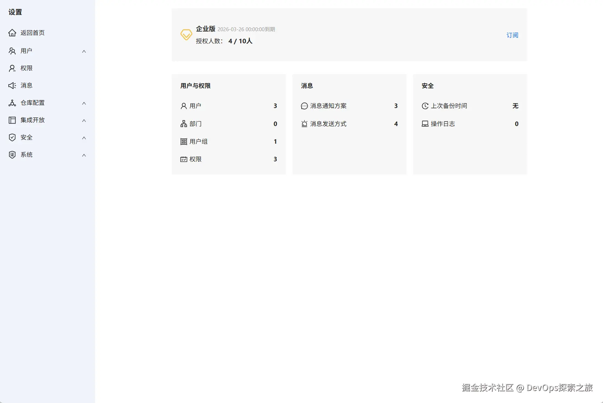
Task: Click the person icon in 用户 card row
Action: 184,106
